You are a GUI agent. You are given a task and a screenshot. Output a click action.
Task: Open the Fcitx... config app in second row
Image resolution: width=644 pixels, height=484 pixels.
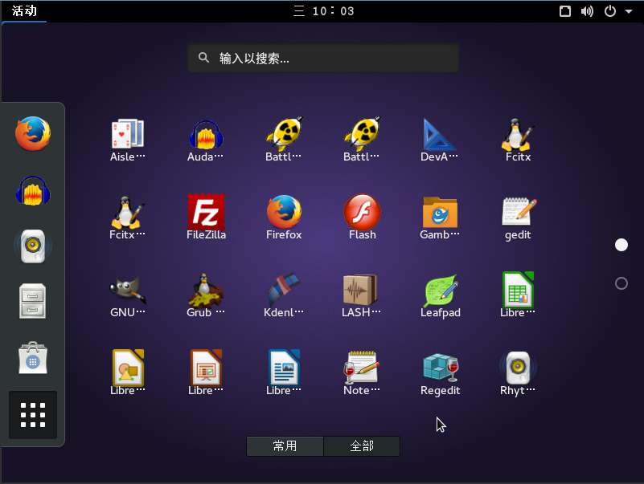(x=127, y=218)
